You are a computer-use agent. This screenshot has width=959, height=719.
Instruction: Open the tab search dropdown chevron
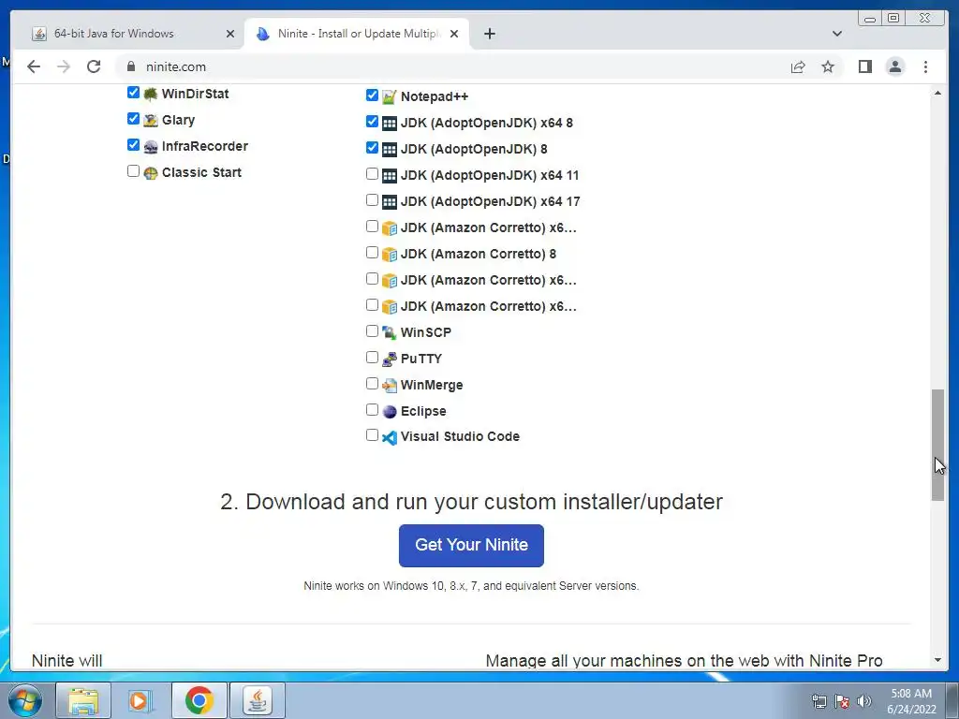pyautogui.click(x=837, y=34)
